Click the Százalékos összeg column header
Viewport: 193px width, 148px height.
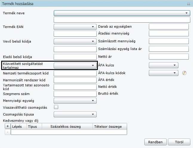[67, 127]
